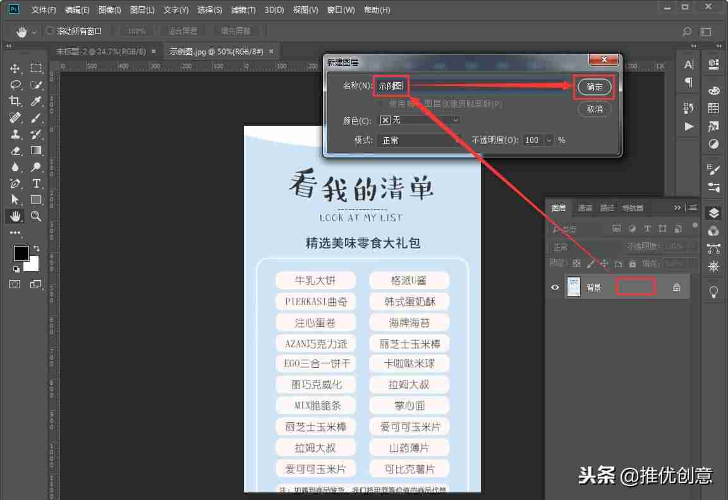Toggle smart object filter in Layers panel
728x500 pixels.
point(678,228)
